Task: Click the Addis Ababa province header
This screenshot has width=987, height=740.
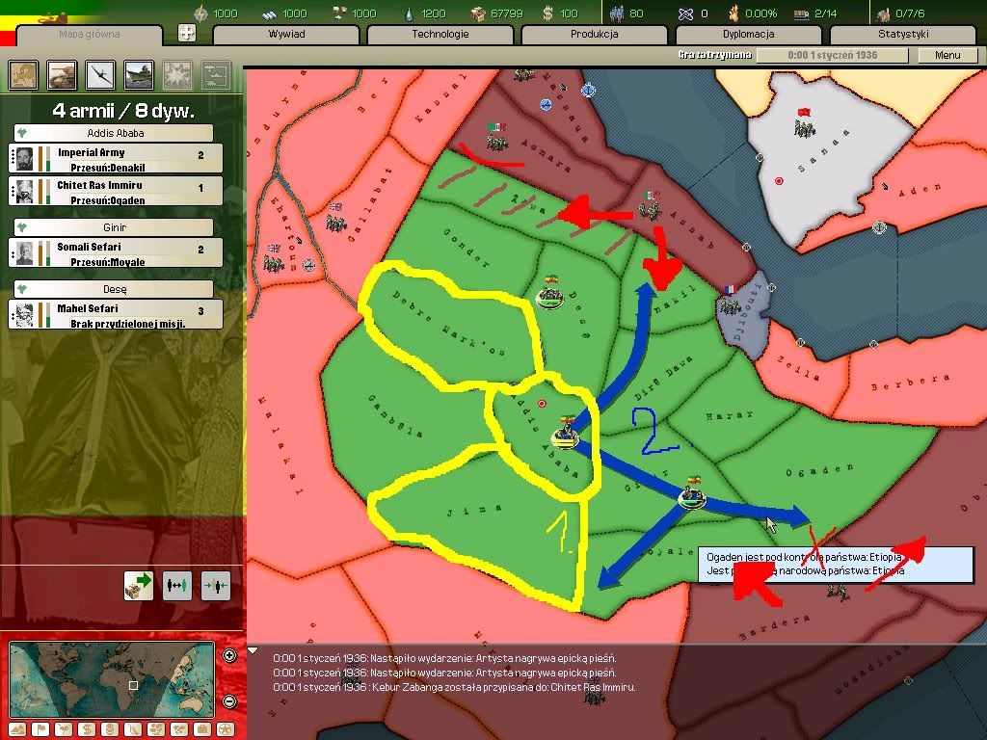Action: [x=114, y=133]
